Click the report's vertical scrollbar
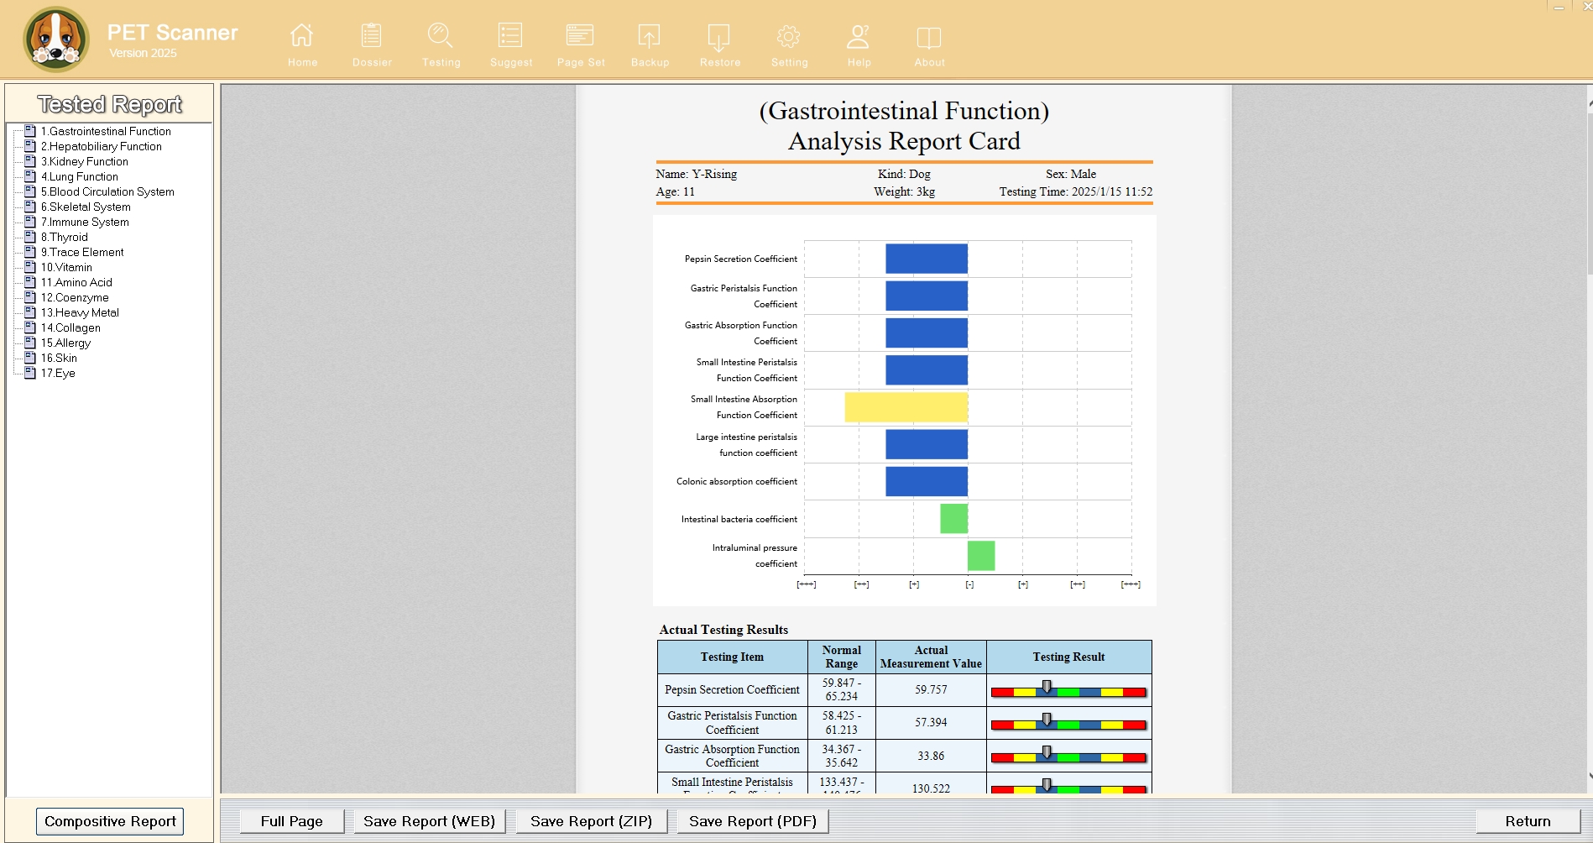 1590,438
